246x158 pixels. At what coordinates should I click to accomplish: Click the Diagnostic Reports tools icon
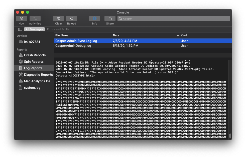click(21, 74)
